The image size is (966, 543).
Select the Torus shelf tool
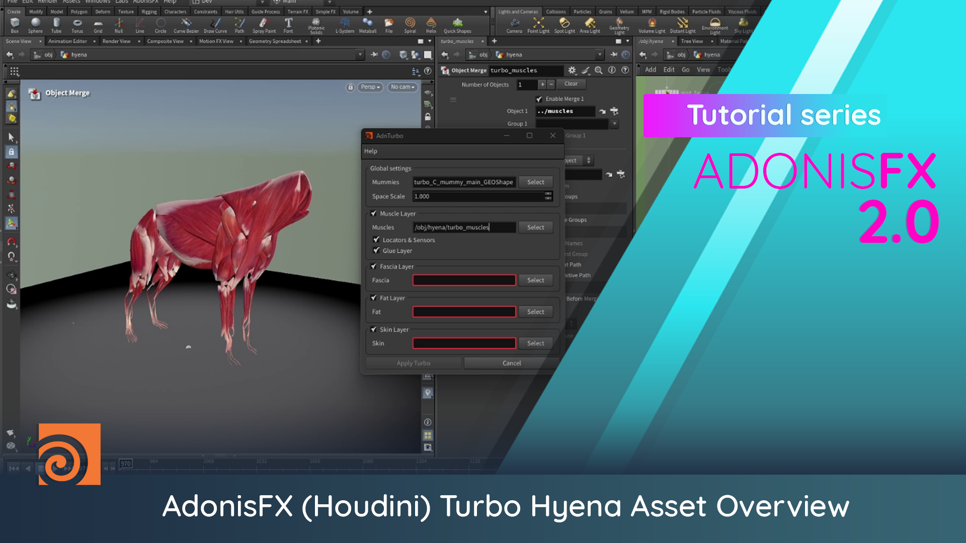click(x=77, y=25)
